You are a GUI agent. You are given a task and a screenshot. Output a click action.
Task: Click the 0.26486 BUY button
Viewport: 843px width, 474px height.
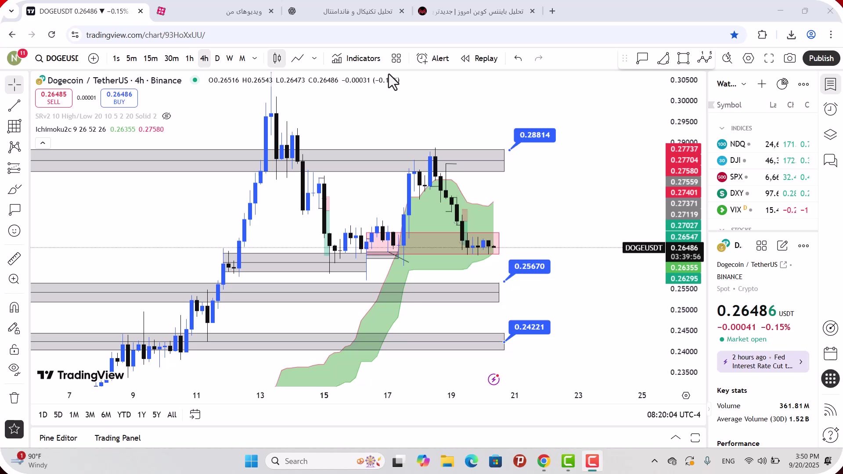pos(119,98)
